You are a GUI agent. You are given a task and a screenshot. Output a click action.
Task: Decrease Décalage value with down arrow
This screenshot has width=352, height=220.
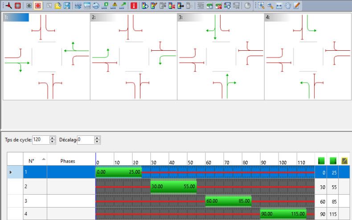pos(97,142)
